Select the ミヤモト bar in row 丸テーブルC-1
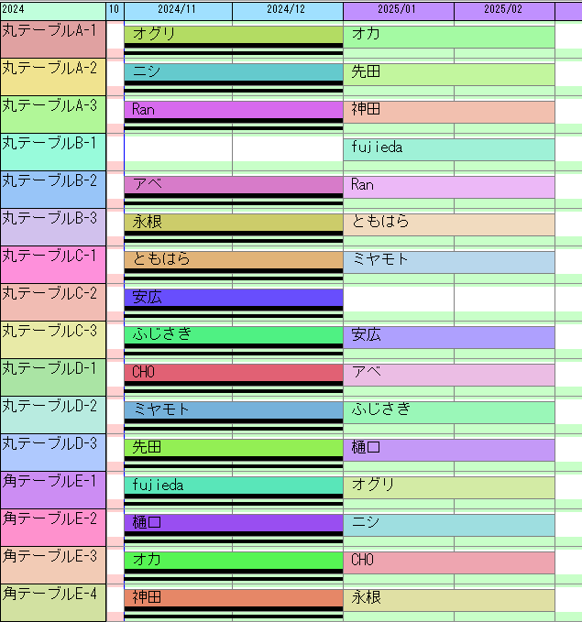The width and height of the screenshot is (582, 622). tap(448, 261)
